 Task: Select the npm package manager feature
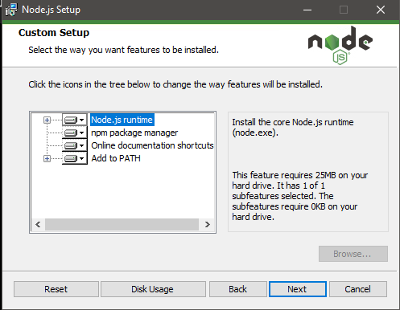[134, 133]
